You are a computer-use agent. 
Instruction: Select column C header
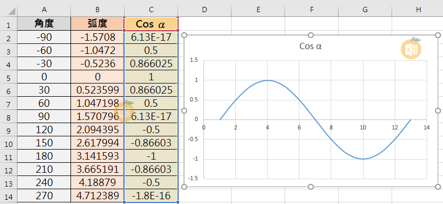(x=151, y=10)
